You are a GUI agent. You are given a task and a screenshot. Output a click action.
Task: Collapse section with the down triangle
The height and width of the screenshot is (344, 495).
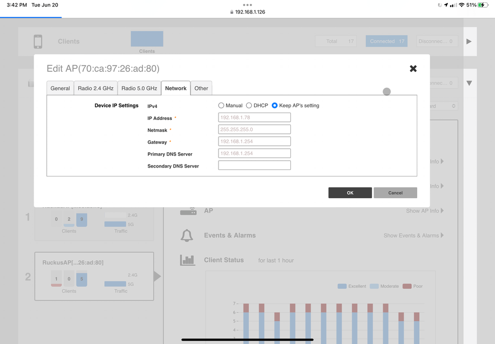[469, 83]
